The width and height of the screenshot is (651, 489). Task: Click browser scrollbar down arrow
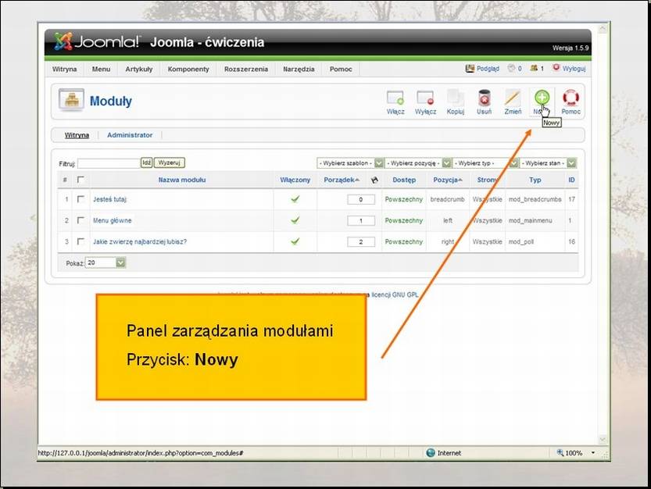click(x=603, y=440)
